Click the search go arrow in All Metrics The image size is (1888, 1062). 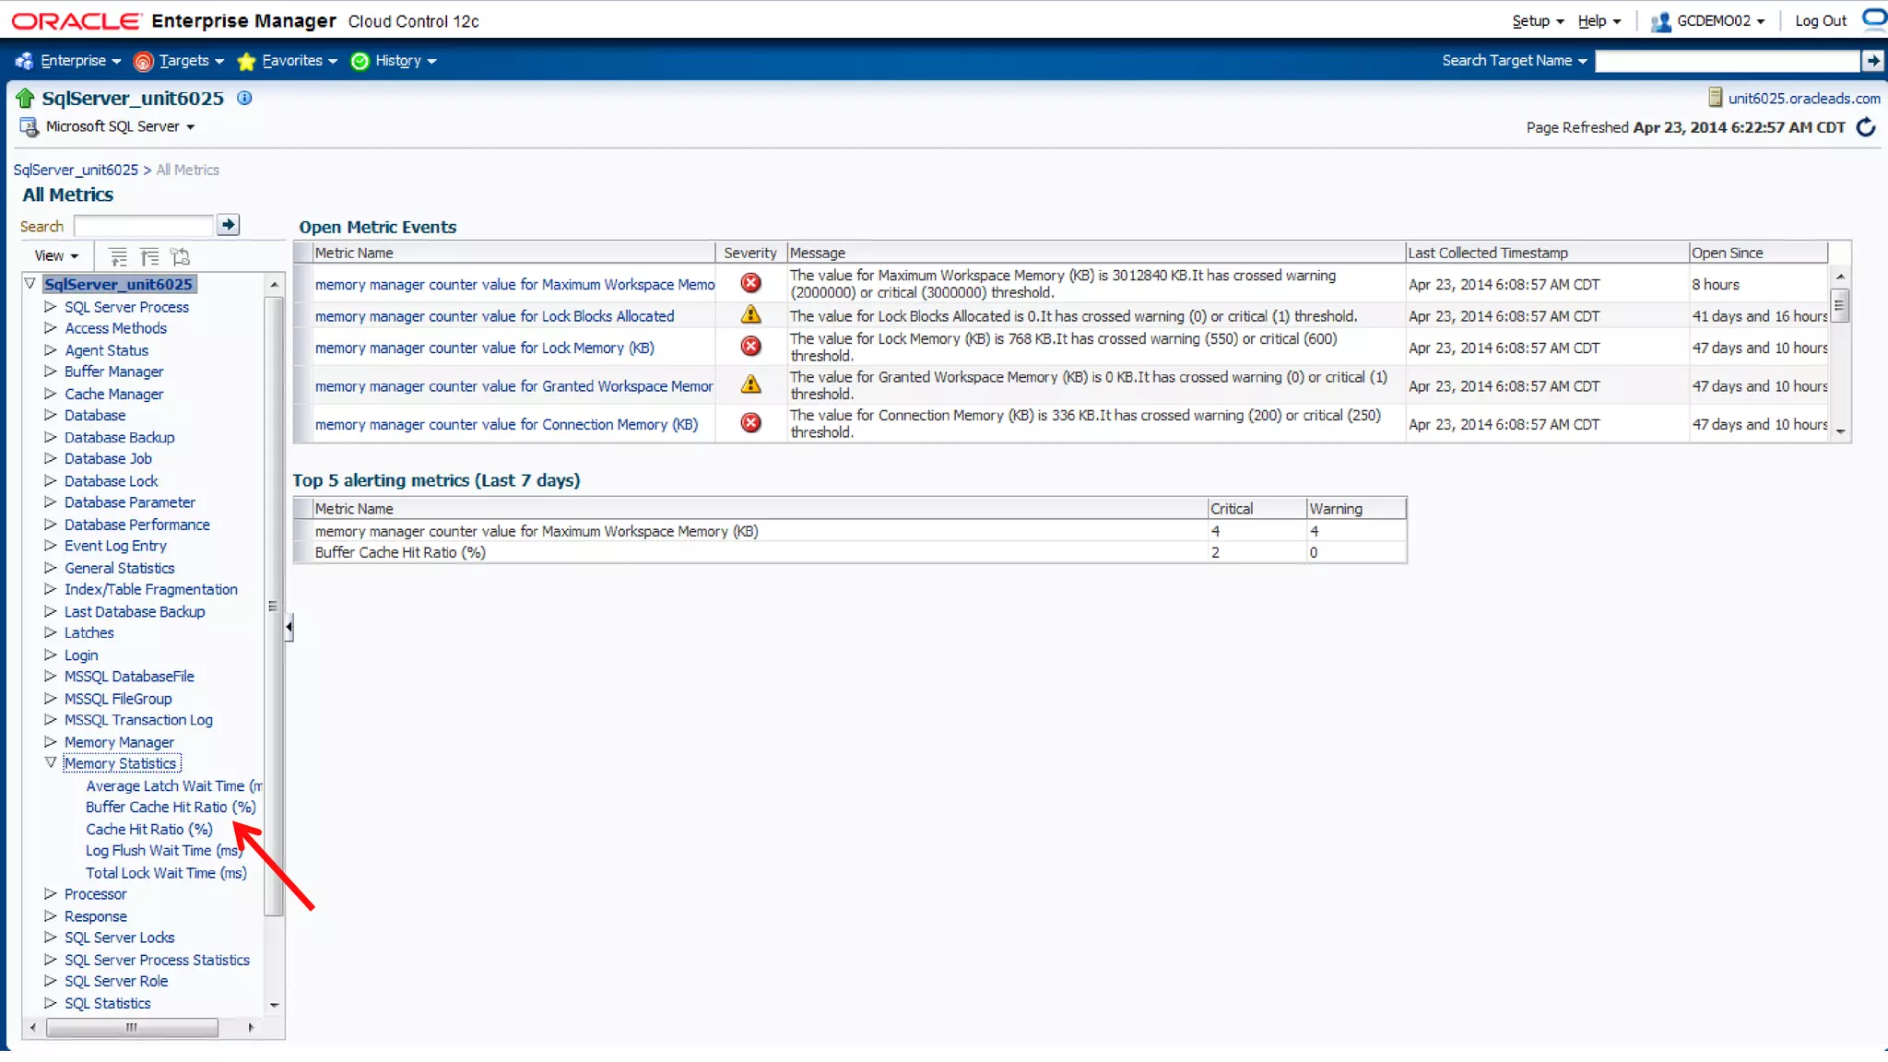click(228, 225)
